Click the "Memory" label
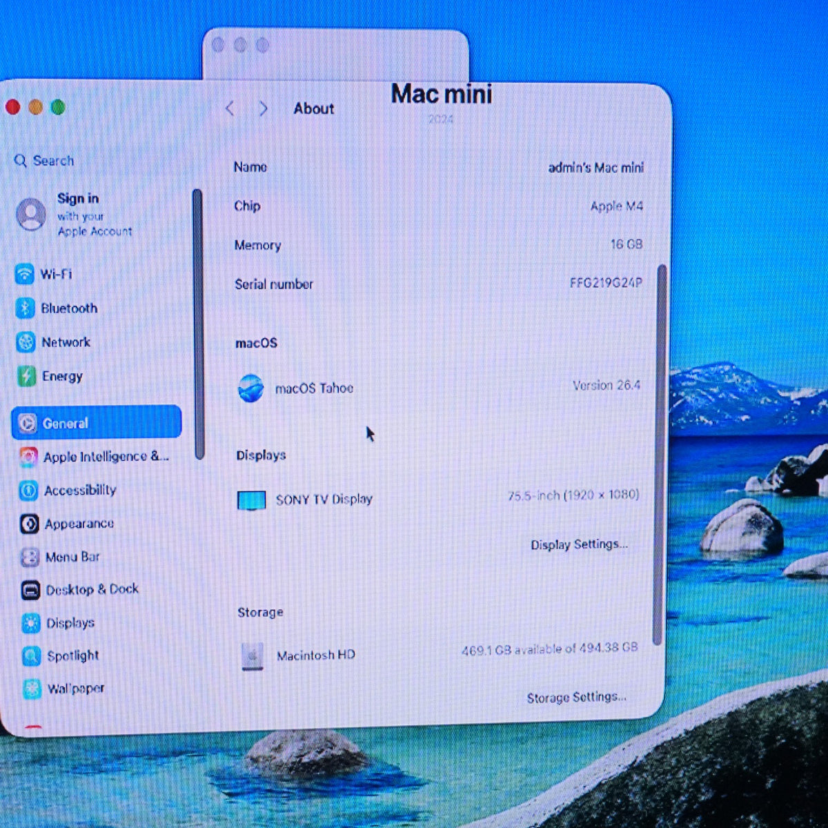This screenshot has width=828, height=828. [x=257, y=245]
